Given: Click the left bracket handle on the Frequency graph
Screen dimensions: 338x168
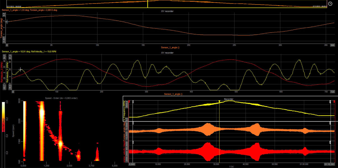Looking at the screenshot, I should (x=133, y=101).
